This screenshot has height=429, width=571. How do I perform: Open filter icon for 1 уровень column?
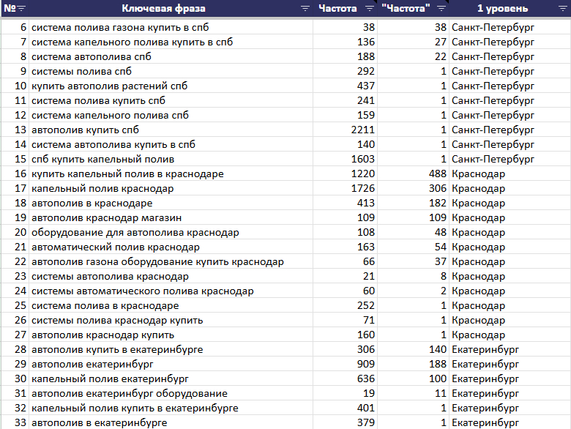pos(563,8)
